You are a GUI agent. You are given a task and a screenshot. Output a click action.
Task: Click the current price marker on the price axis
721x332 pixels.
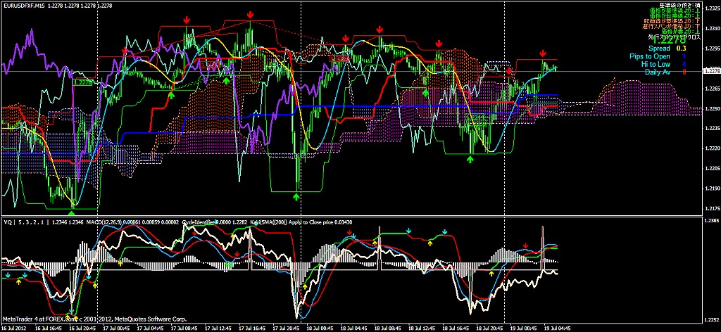click(x=710, y=70)
